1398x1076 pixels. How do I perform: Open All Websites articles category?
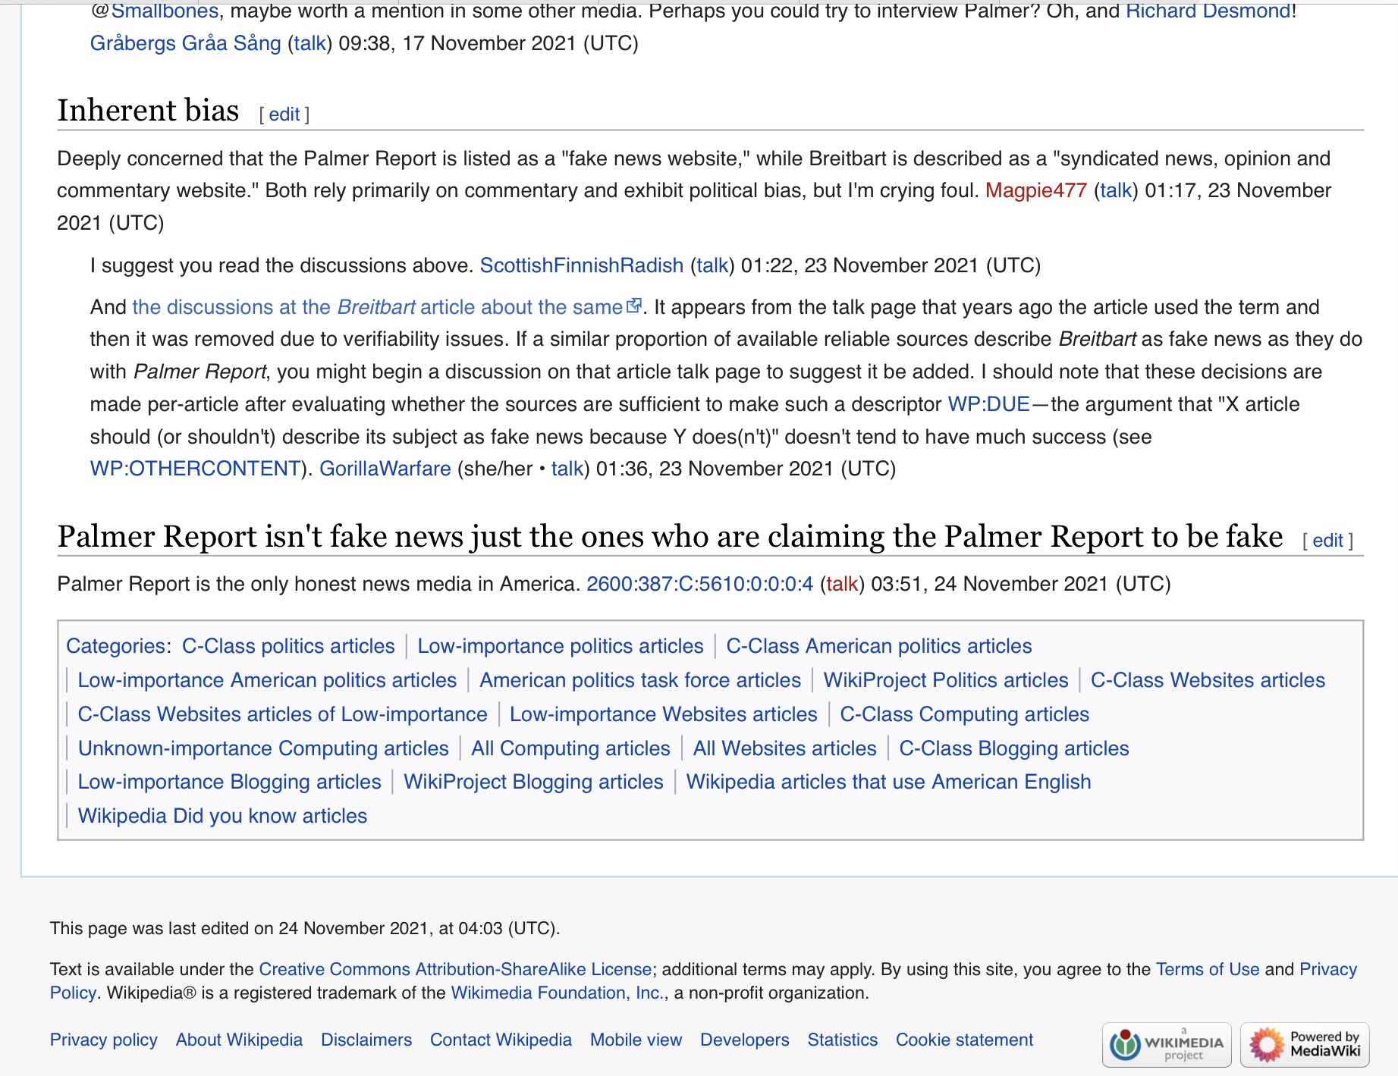pos(784,748)
